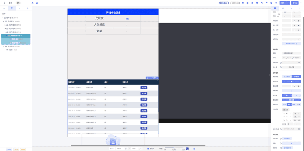The image size is (304, 151).
Task: Open the PC device dropdown in bottom bar
Action: [112, 149]
